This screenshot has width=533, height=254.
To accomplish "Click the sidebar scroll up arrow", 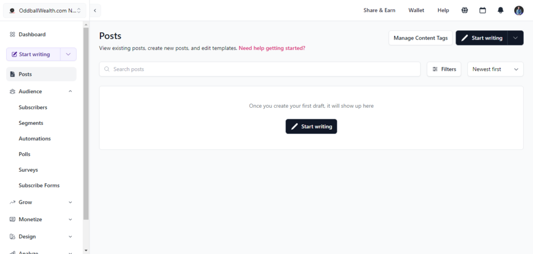I will click(x=86, y=24).
